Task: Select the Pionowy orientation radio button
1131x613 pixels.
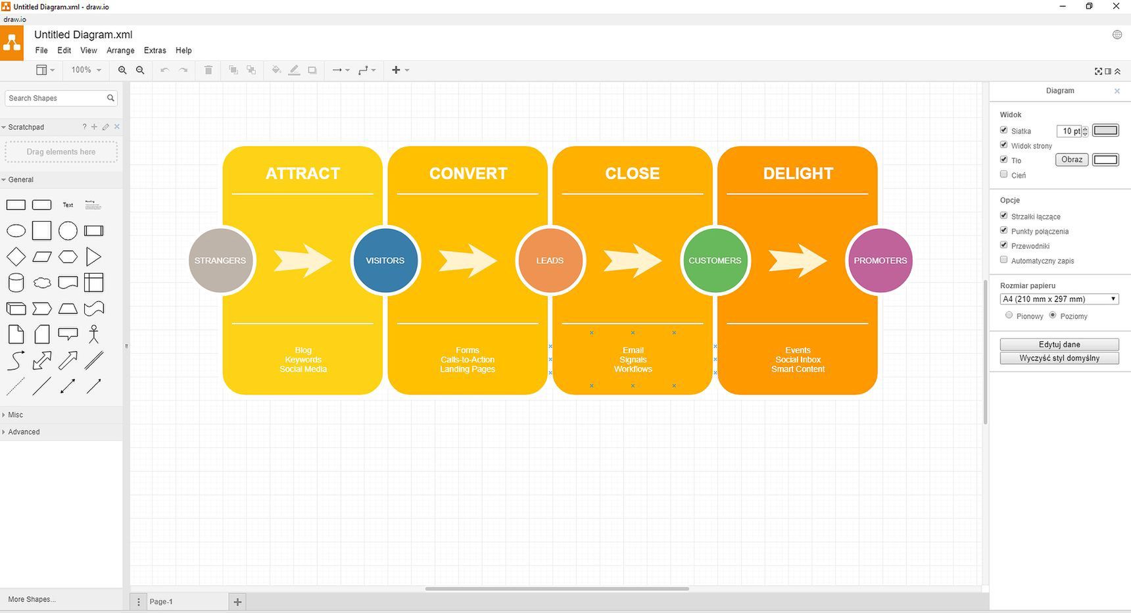Action: click(1009, 316)
